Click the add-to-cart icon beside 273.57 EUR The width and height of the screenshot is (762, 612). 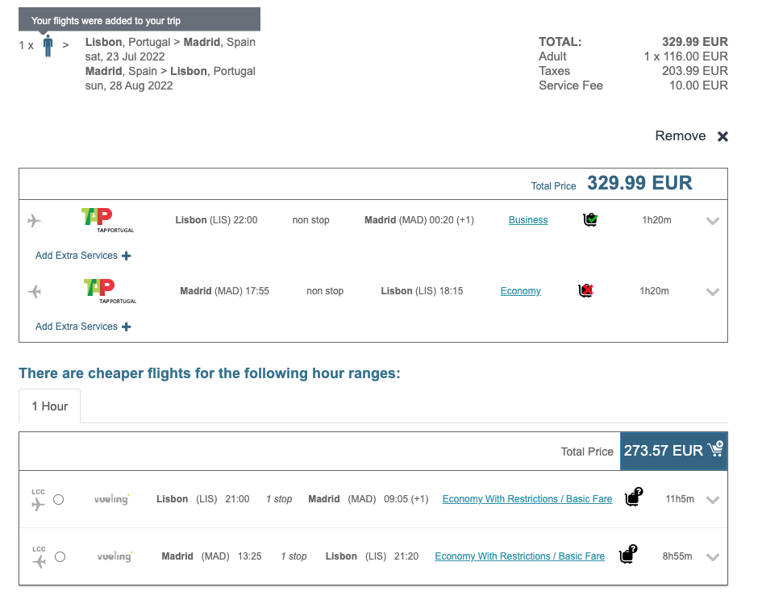[715, 450]
